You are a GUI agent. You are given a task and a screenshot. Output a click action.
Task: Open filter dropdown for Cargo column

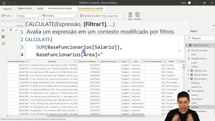(x=129, y=62)
